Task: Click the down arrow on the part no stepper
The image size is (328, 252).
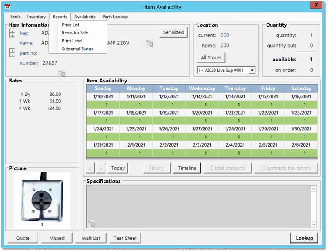Action: (12, 55)
